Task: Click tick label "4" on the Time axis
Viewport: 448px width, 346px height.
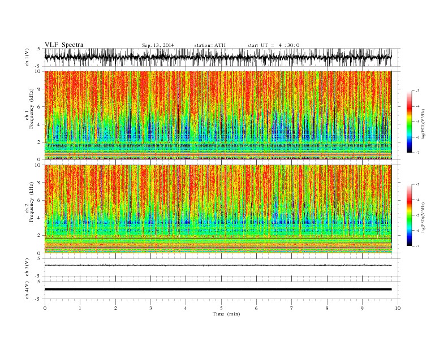Action: click(x=186, y=308)
